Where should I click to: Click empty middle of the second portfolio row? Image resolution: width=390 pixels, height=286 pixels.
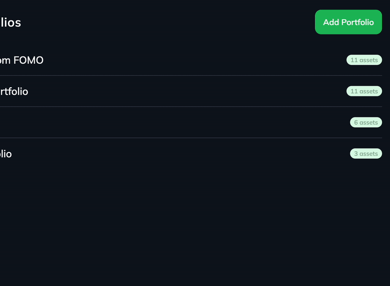[195, 91]
